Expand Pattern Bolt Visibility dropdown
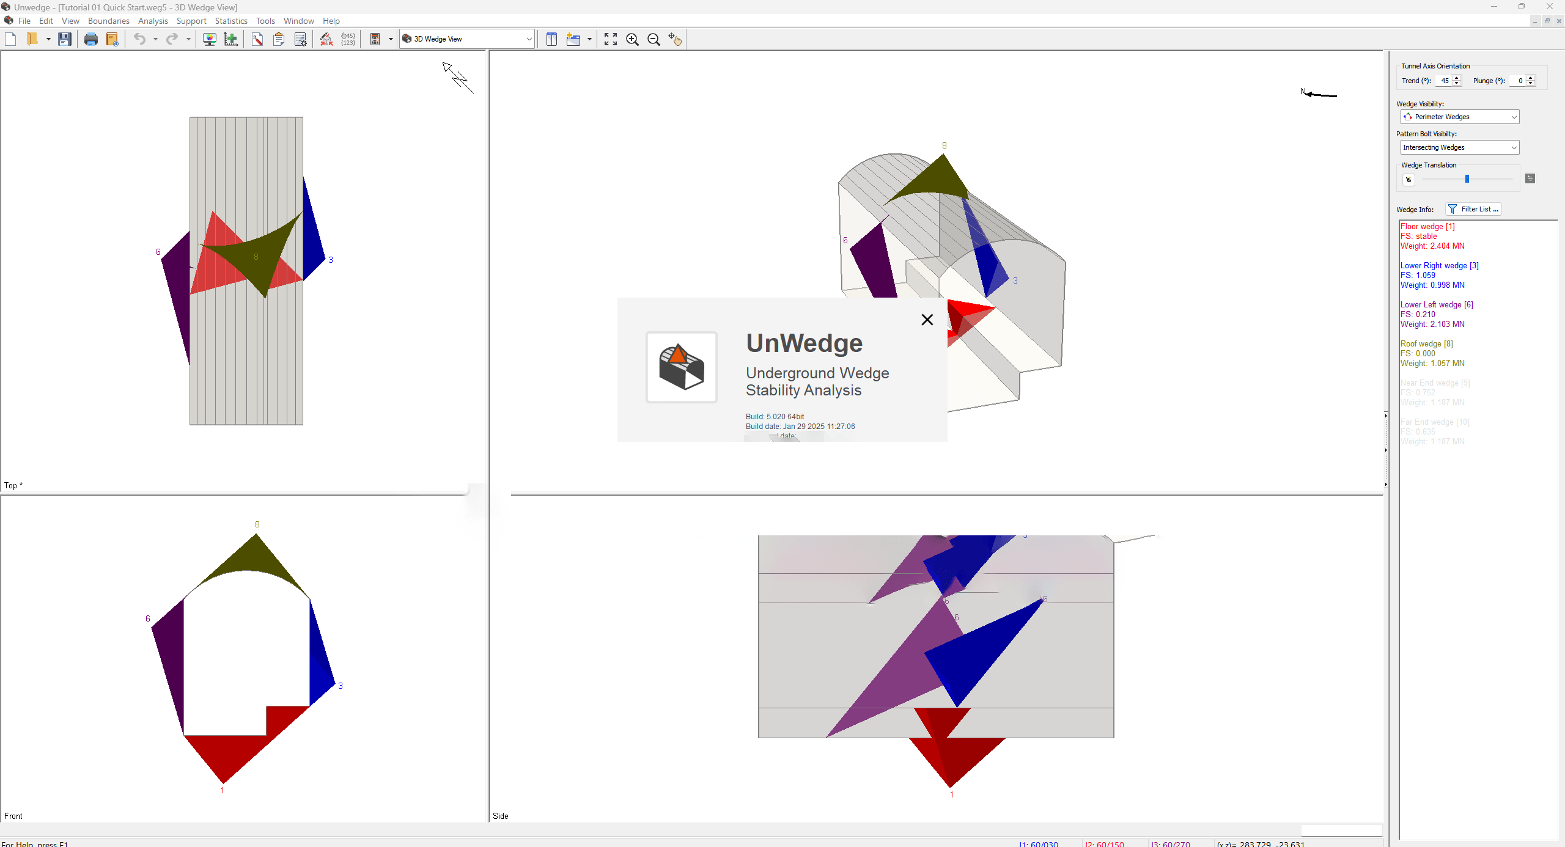 point(1514,147)
